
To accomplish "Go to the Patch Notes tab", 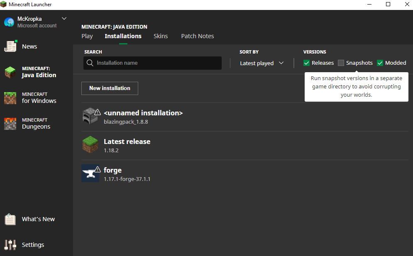I will click(198, 36).
